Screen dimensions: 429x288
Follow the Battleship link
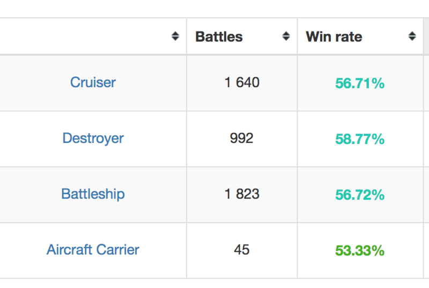click(93, 194)
